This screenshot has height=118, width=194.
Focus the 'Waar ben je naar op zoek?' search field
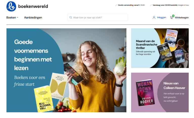tap(98, 17)
